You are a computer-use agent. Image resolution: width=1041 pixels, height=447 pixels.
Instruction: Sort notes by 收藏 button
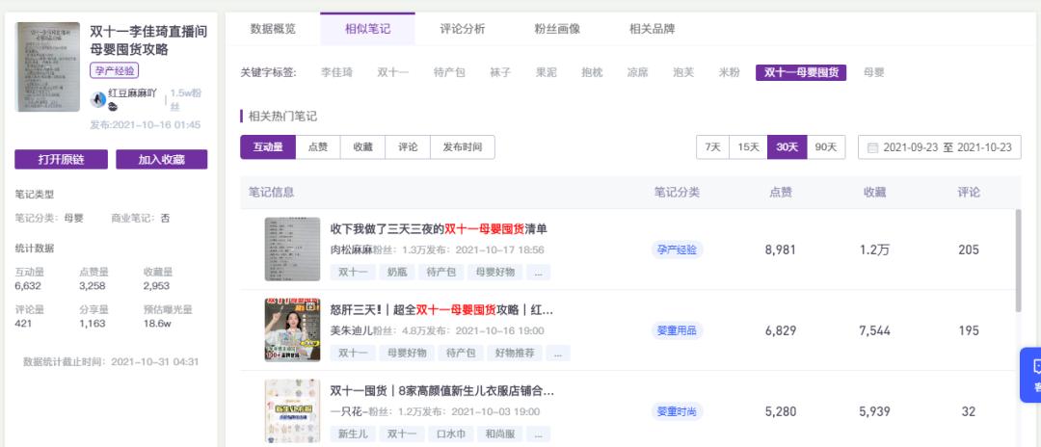pos(363,147)
